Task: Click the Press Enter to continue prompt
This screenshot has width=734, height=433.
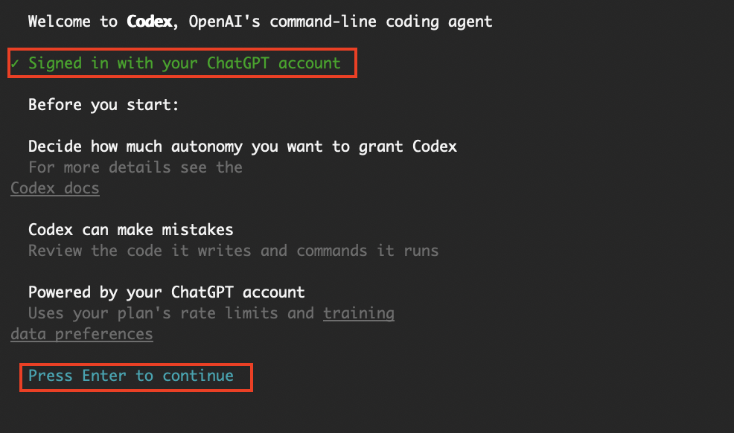Action: (x=131, y=376)
